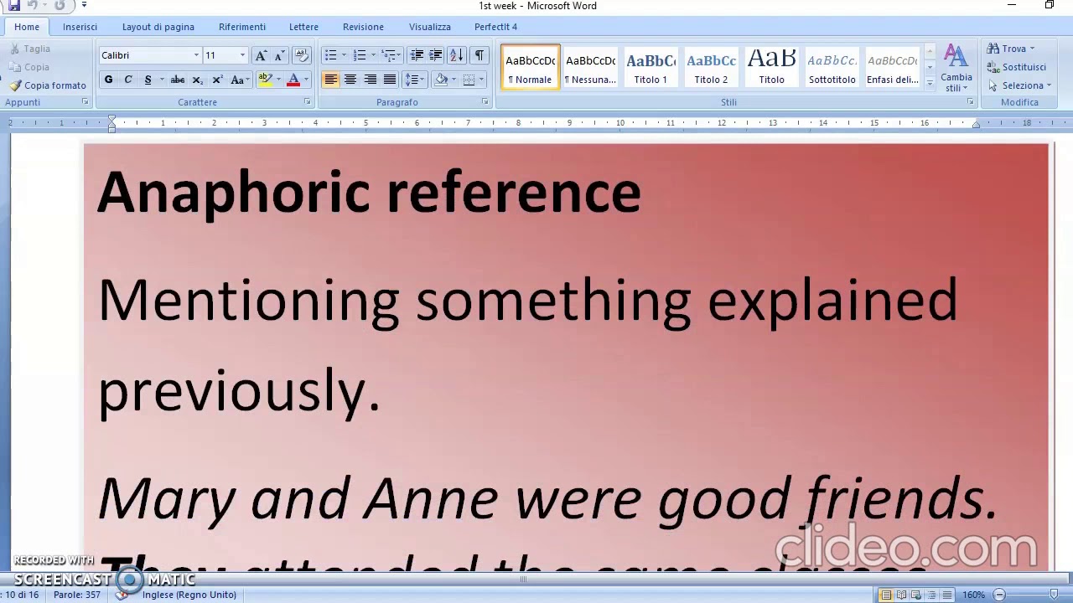Apply the Sottotitolo style
This screenshot has width=1073, height=603.
[x=832, y=68]
